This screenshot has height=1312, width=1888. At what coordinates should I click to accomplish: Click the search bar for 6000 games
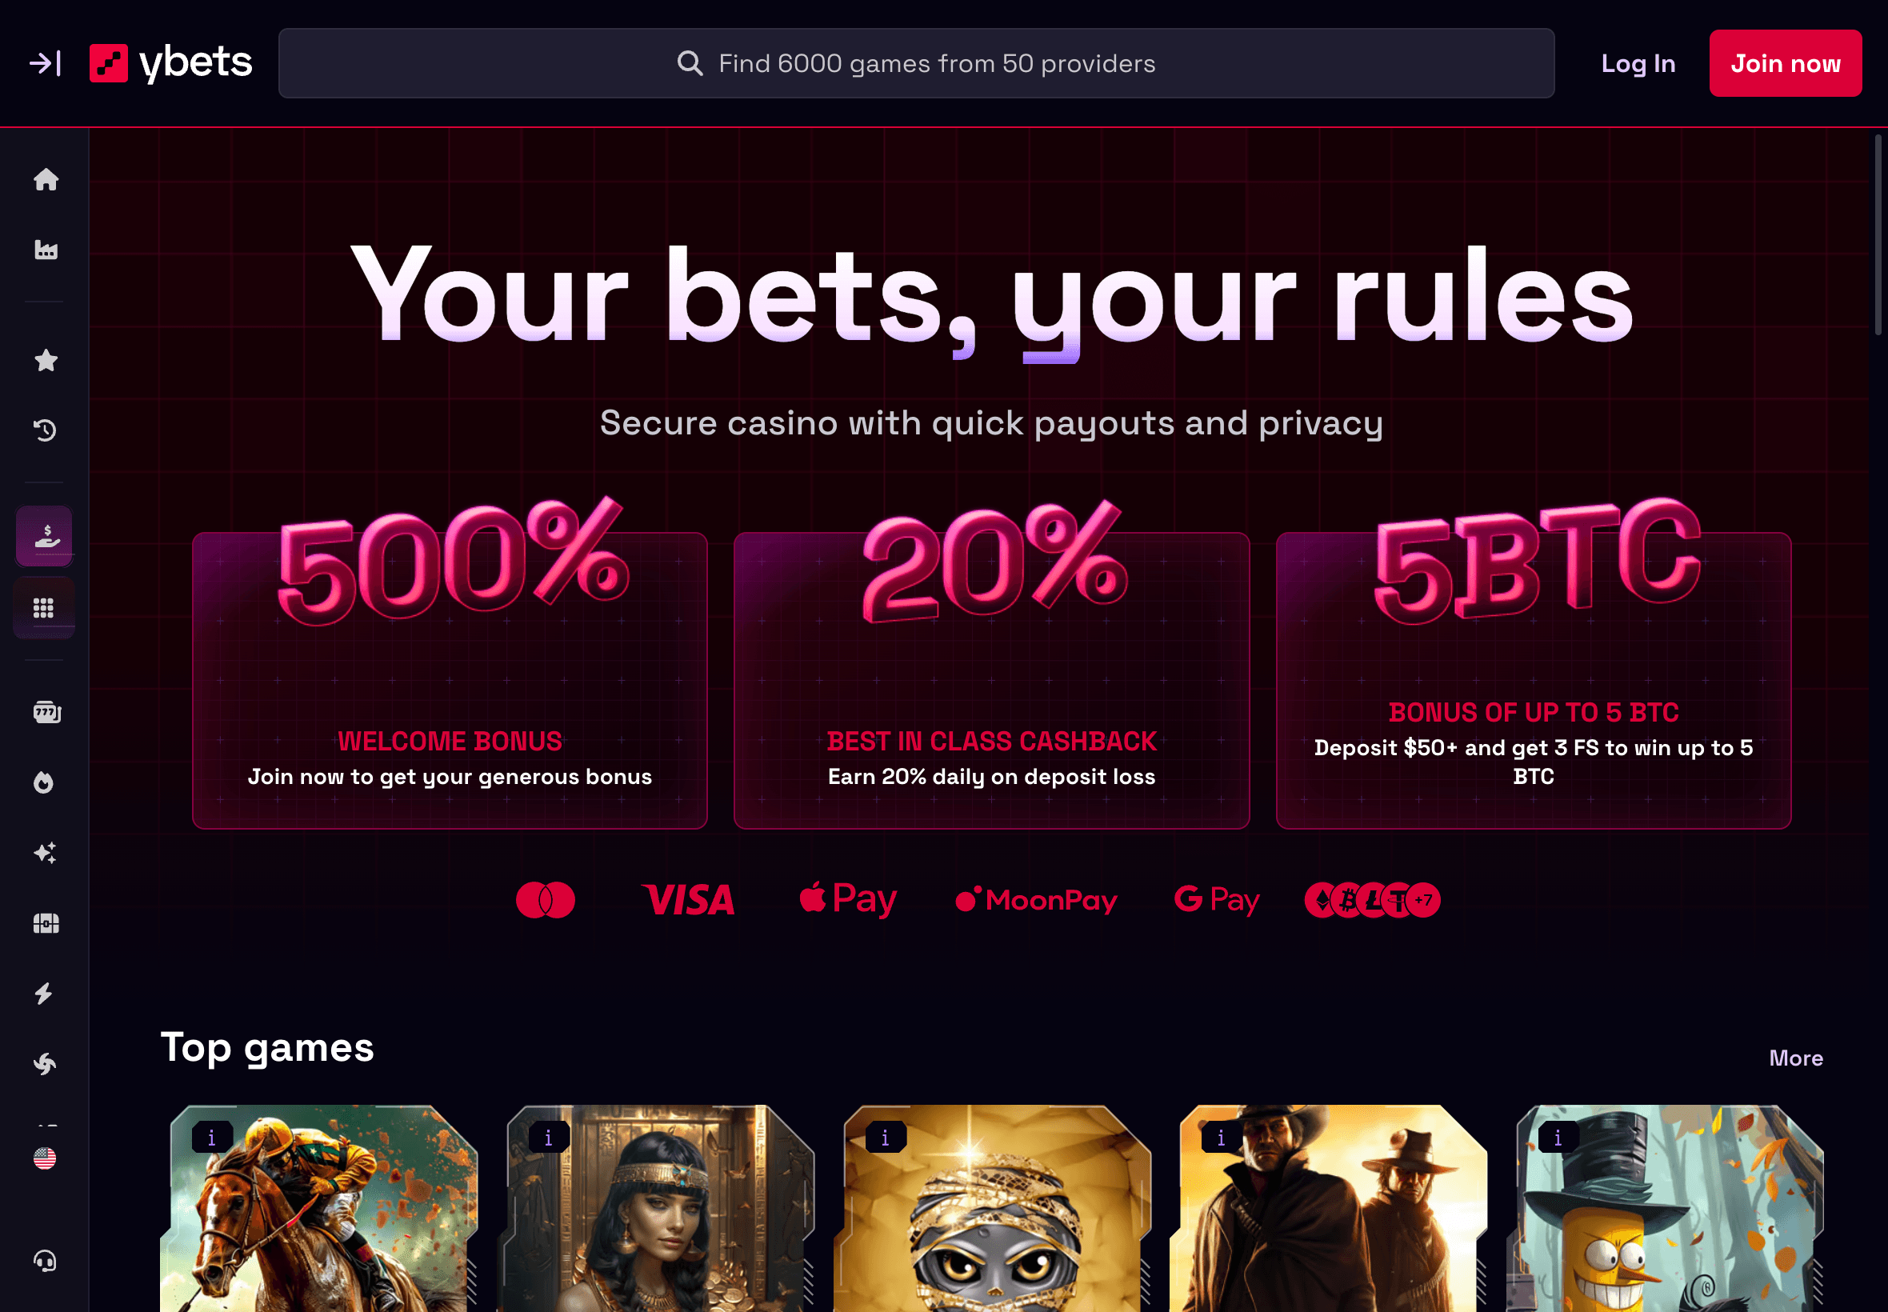[x=916, y=63]
